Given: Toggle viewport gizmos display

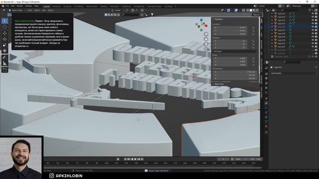Looking at the screenshot, I should tap(229, 10).
